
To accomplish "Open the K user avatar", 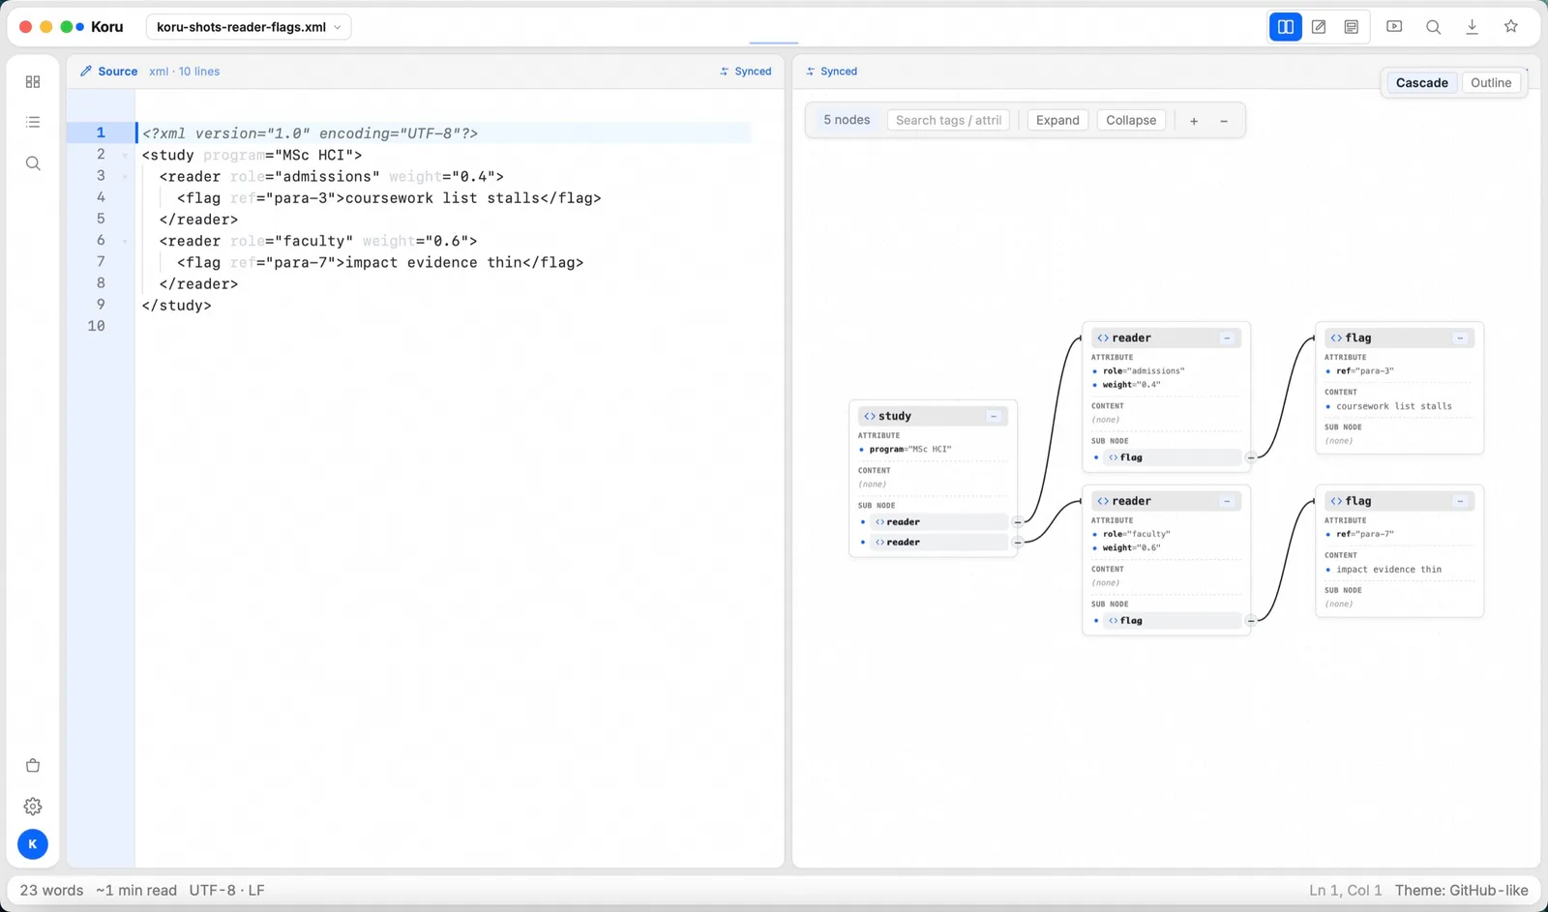I will click(x=33, y=844).
